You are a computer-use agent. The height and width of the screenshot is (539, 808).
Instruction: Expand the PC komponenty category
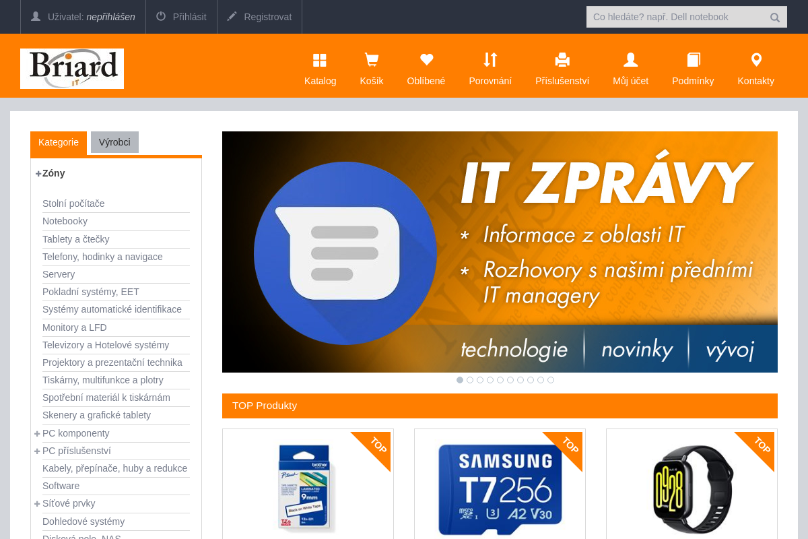tap(38, 433)
